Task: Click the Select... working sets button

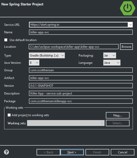Action: 118,123
